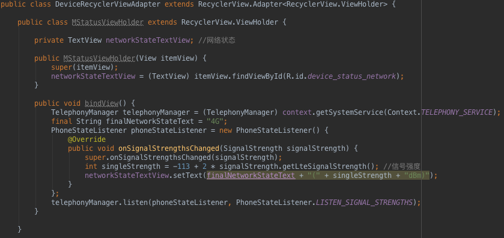
Task: Click the "dBm)" string literal
Action: [417, 175]
